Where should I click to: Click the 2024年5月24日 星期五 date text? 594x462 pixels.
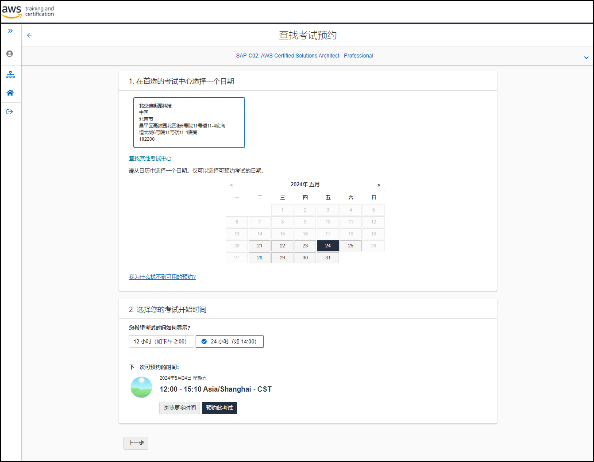[x=183, y=378]
